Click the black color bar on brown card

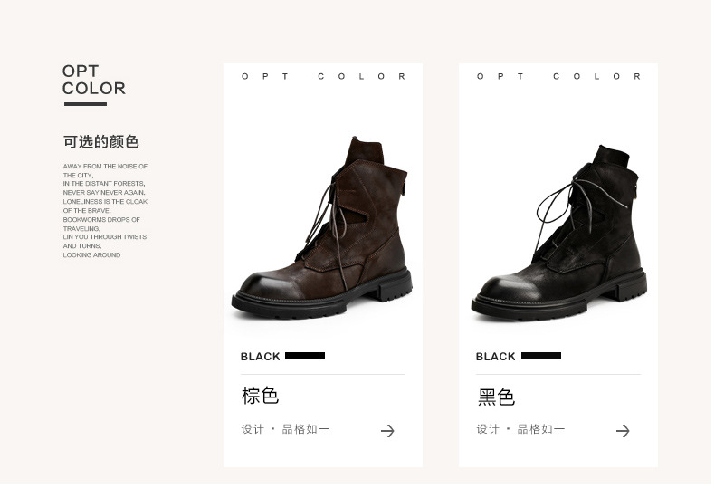[x=305, y=356]
